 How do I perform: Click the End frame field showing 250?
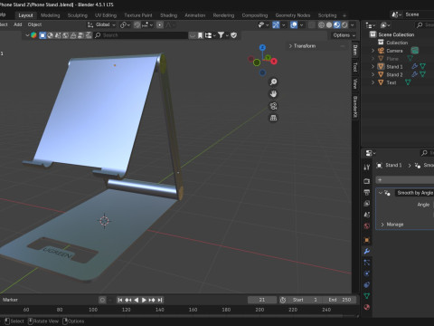pyautogui.click(x=340, y=300)
